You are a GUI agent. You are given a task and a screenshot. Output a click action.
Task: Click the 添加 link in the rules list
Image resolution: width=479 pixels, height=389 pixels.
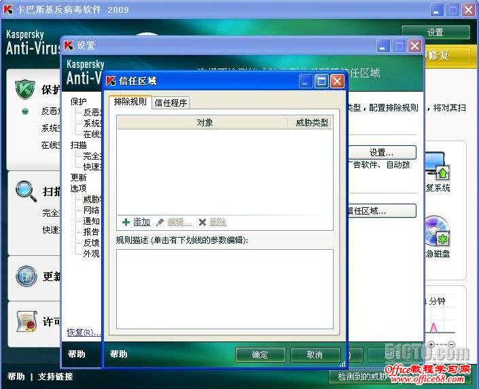[x=141, y=222]
